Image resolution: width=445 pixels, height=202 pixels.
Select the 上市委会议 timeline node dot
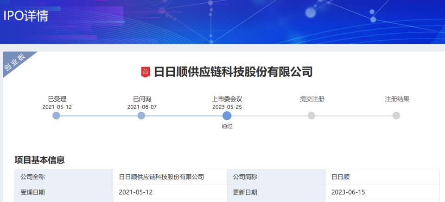(227, 116)
